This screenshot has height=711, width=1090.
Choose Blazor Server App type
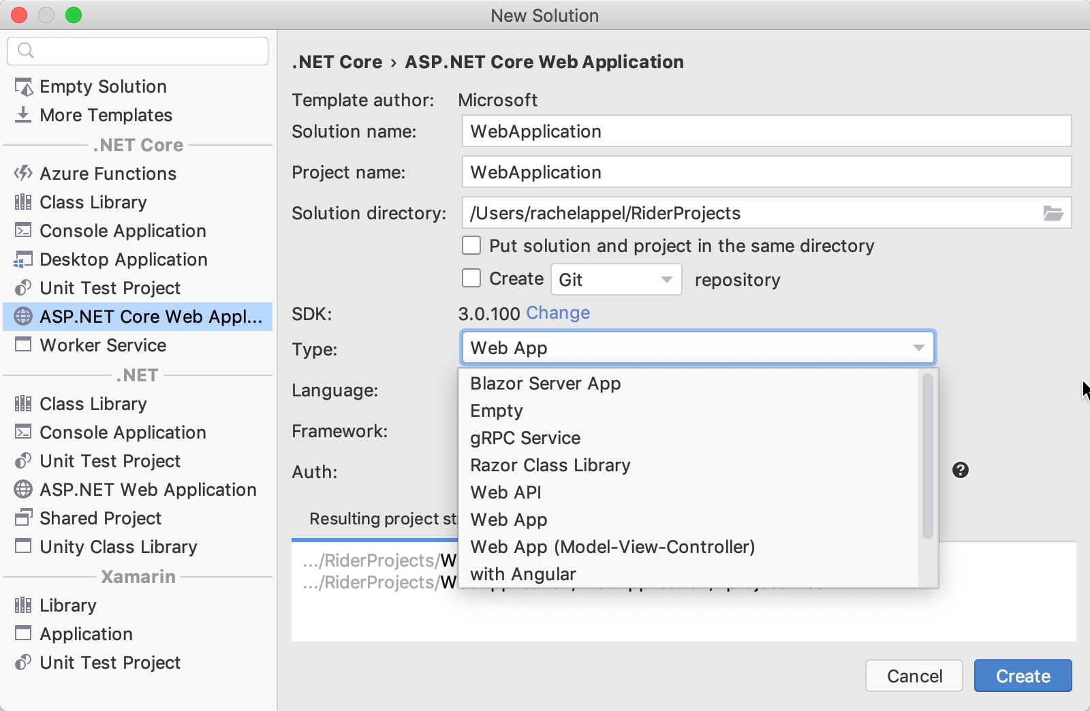click(x=689, y=383)
